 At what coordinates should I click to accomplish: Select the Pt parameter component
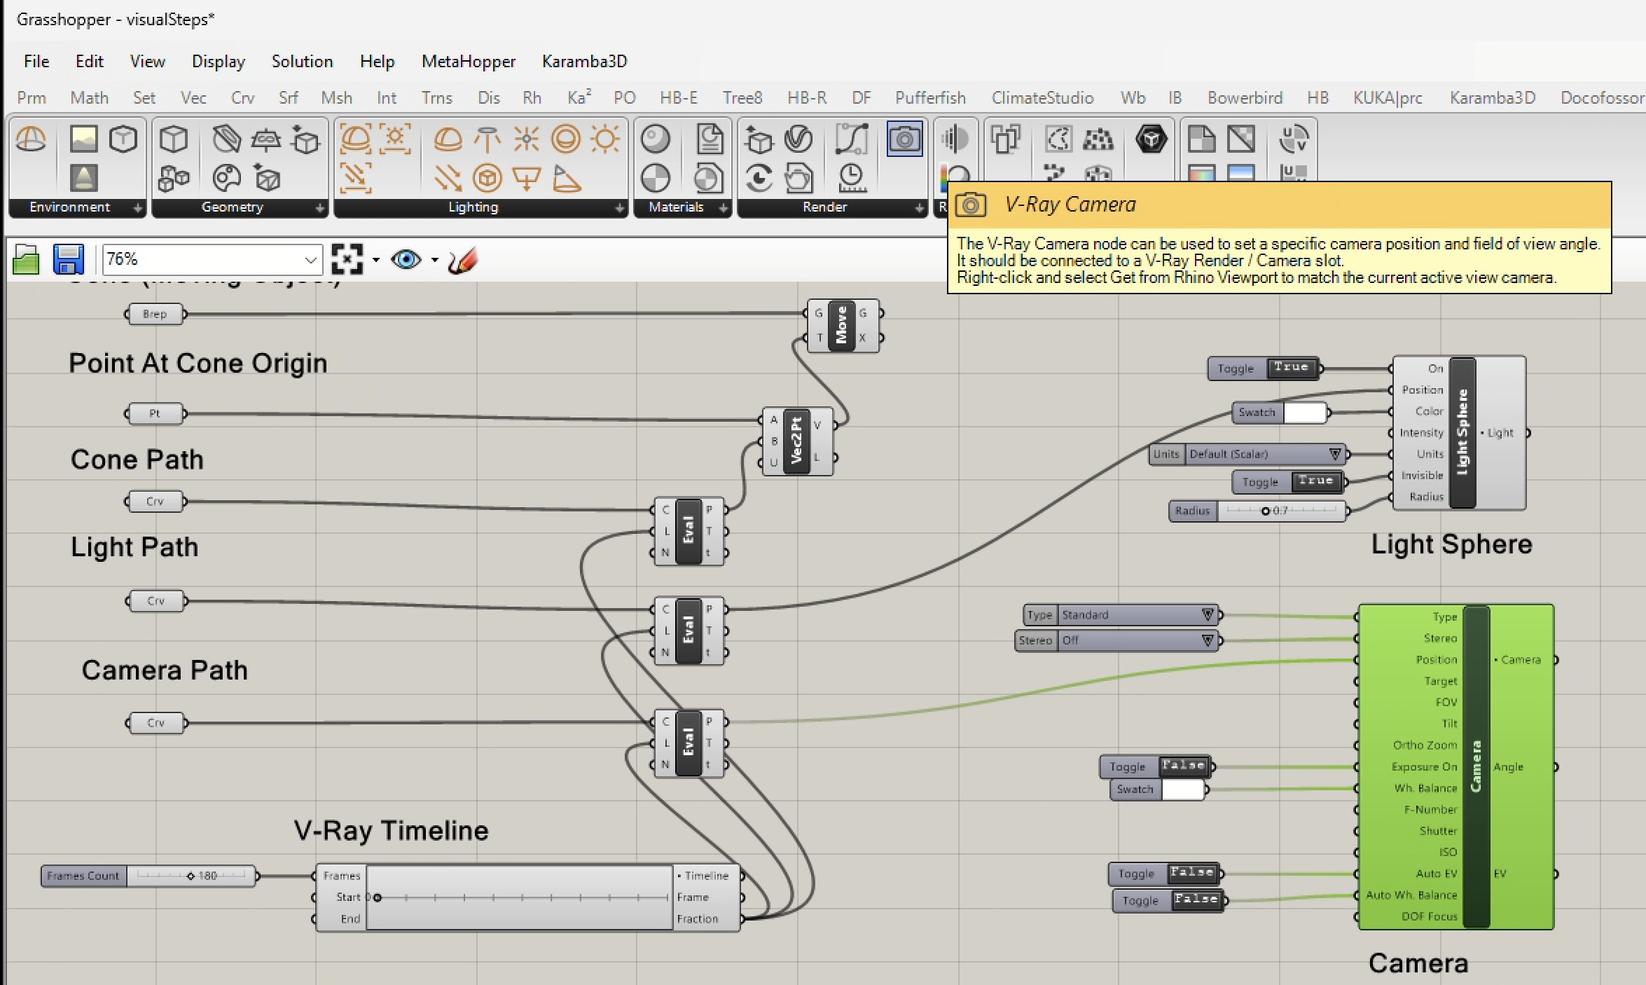(x=155, y=413)
